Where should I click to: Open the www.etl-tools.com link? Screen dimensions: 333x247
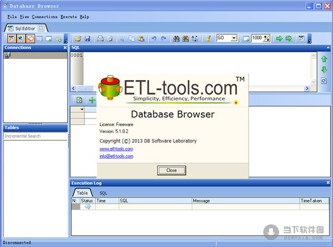point(116,149)
